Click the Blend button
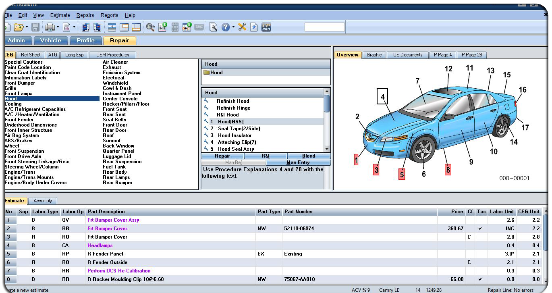Viewport: 552px width, 293px height. click(x=309, y=156)
